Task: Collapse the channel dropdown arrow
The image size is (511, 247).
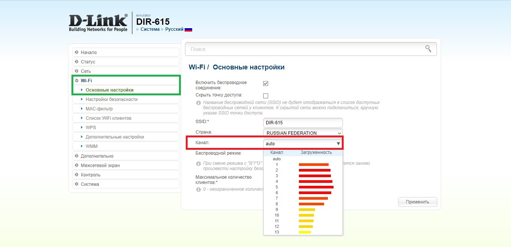Action: coord(338,143)
